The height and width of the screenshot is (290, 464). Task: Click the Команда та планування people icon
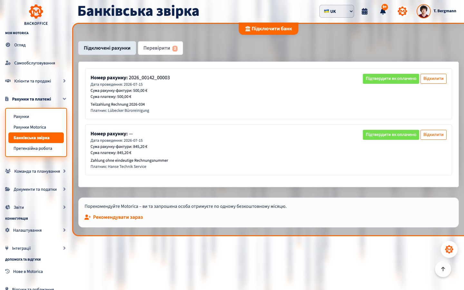tap(8, 171)
